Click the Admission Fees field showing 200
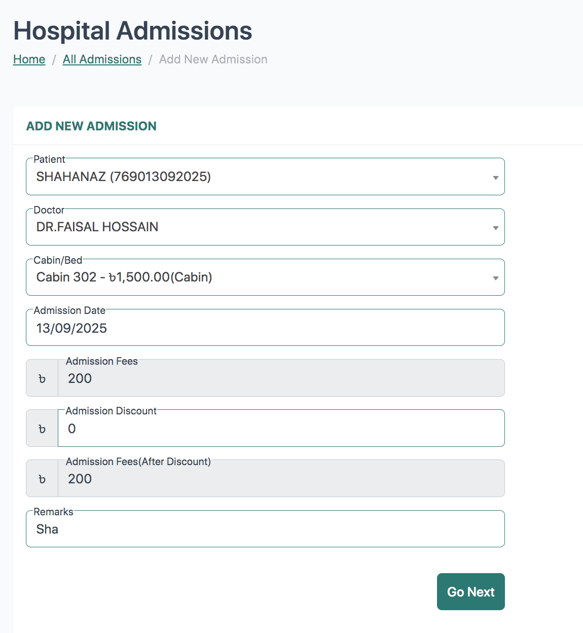This screenshot has height=633, width=583. pyautogui.click(x=281, y=378)
